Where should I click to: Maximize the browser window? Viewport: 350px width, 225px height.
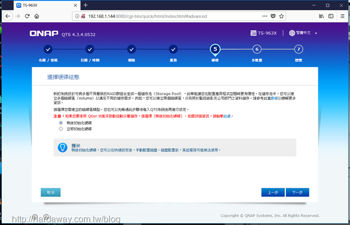(328, 5)
